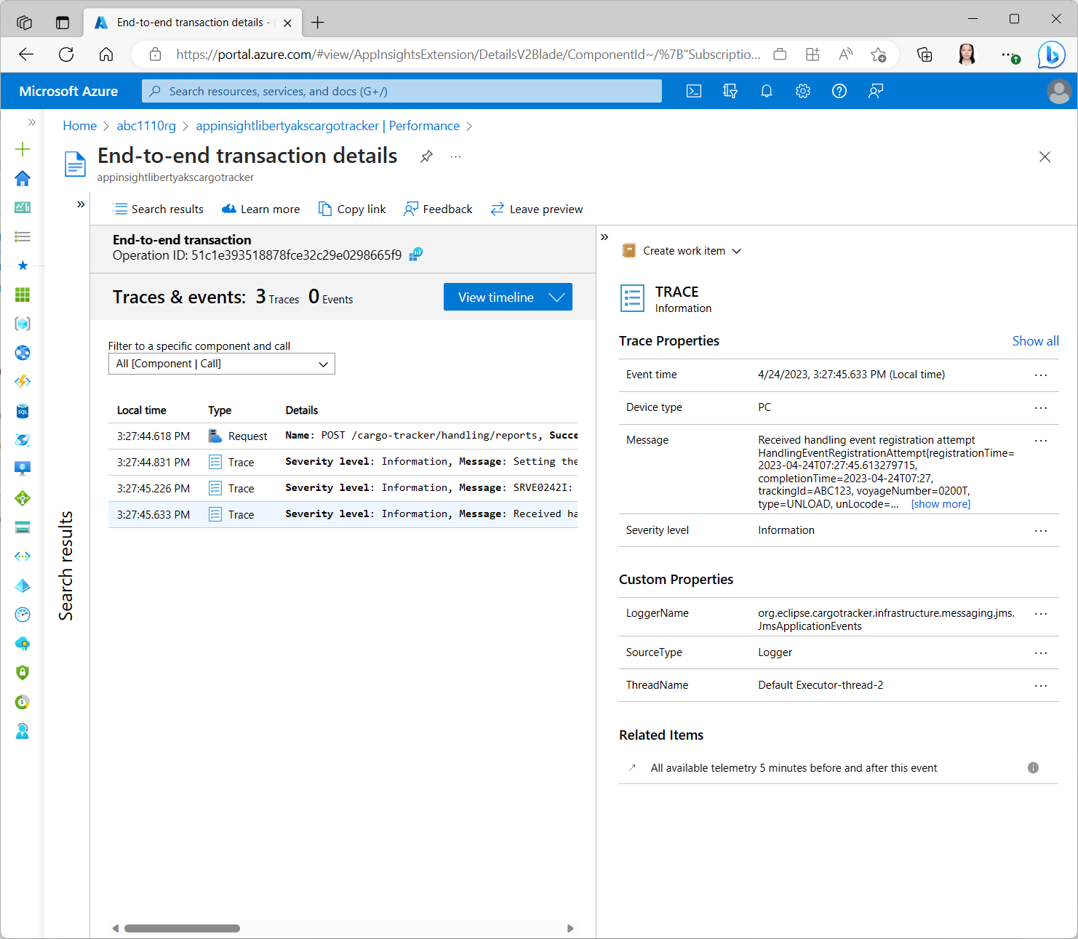Open portal settings gear
The image size is (1078, 939).
point(803,91)
